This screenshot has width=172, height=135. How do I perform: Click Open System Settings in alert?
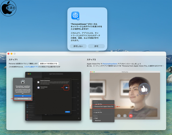23,99
